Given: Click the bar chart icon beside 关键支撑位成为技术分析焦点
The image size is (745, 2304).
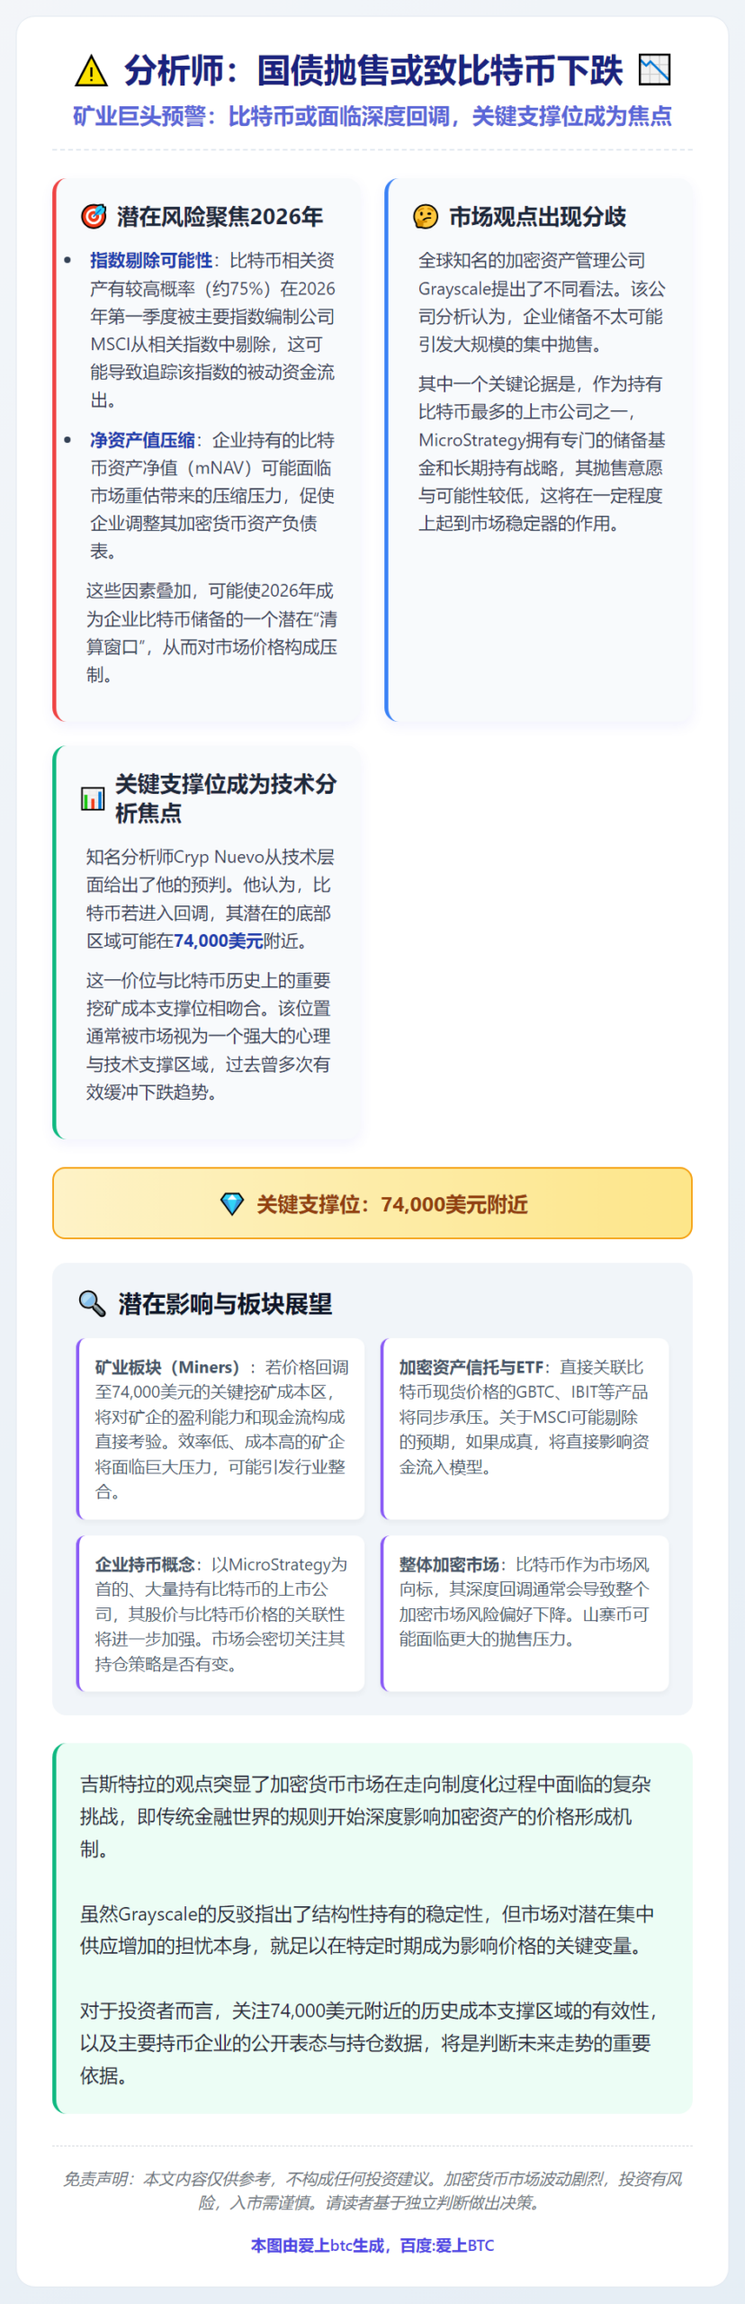Looking at the screenshot, I should coord(93,798).
